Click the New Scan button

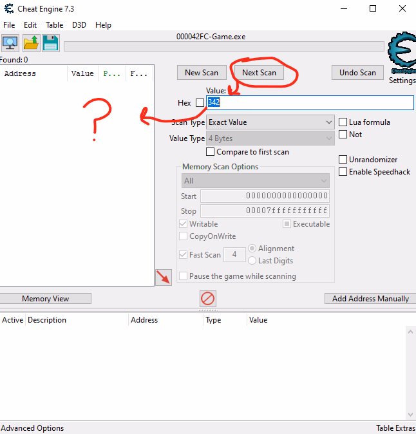pos(202,73)
